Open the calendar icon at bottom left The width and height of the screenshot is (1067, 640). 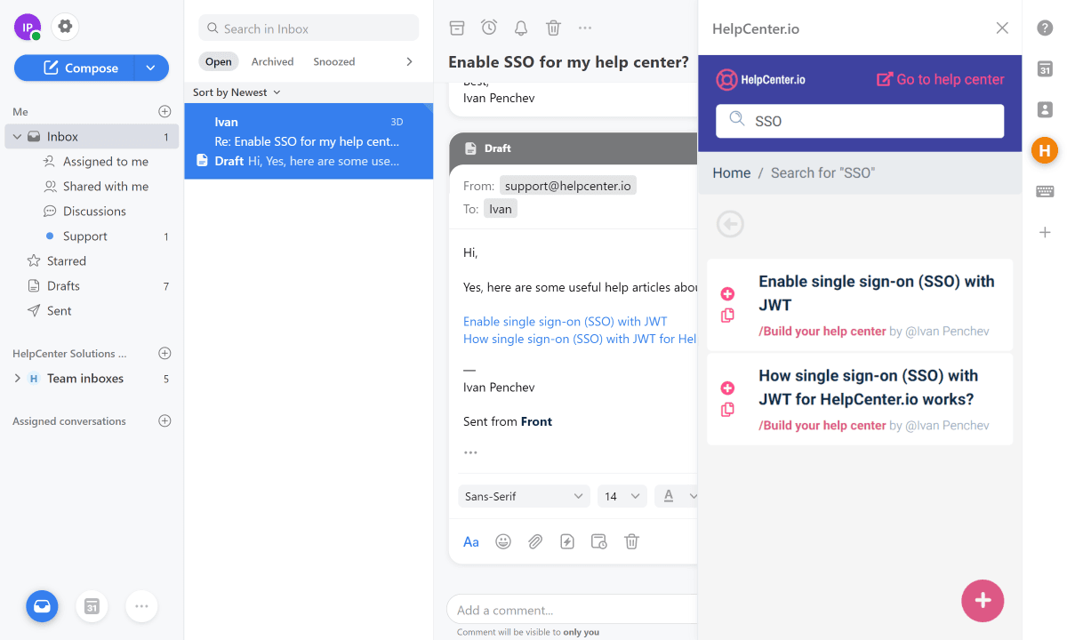(92, 606)
